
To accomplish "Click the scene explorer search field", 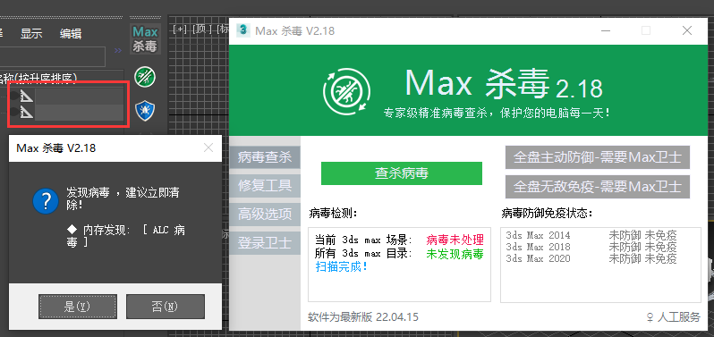I will point(53,57).
